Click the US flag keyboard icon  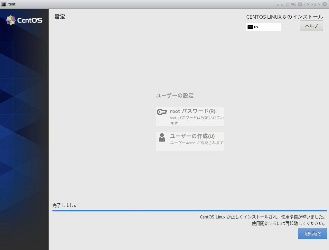coord(293,5)
